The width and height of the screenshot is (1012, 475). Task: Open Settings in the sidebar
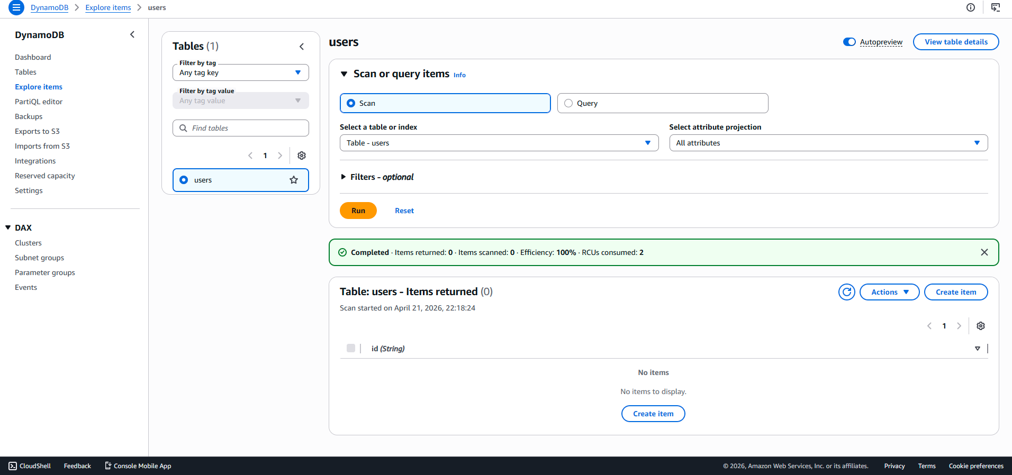(29, 190)
